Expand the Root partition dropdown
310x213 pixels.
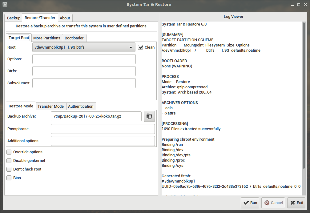point(84,47)
